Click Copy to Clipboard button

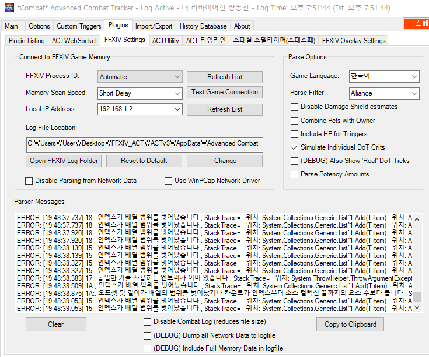(x=350, y=324)
